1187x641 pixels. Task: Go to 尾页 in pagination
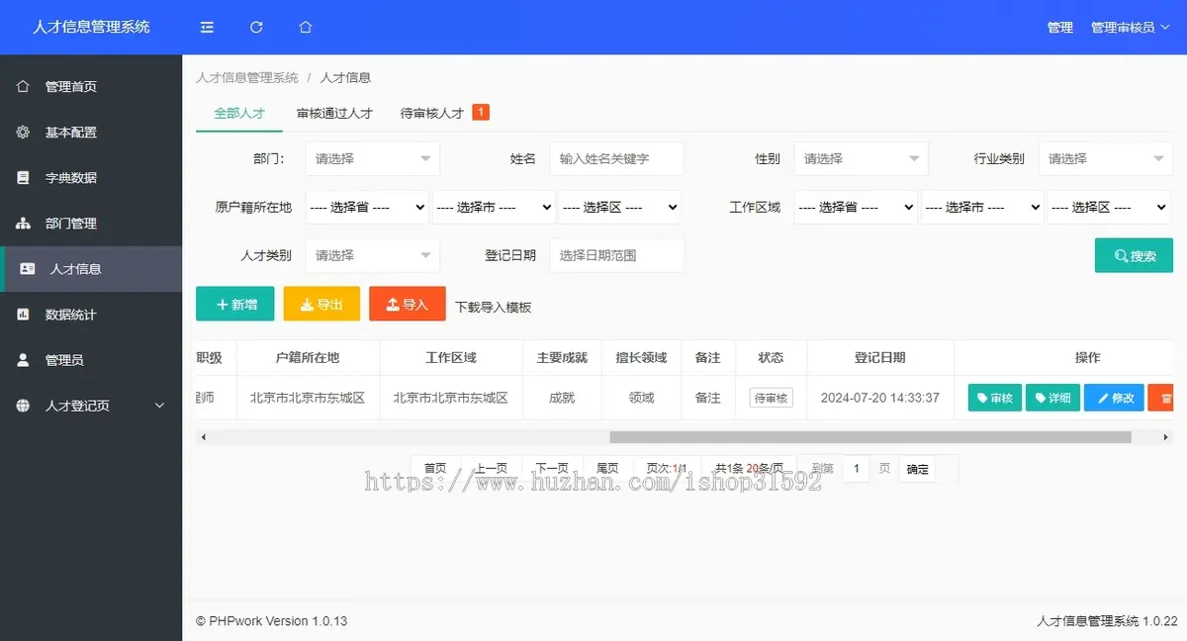click(607, 469)
